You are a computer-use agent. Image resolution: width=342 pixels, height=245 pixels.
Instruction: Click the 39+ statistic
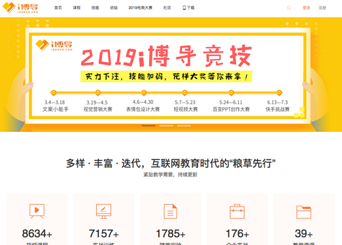tap(303, 234)
